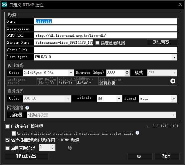The image size is (185, 165).
Task: Close the custom RTMP properties dialog
Action: click(x=180, y=4)
